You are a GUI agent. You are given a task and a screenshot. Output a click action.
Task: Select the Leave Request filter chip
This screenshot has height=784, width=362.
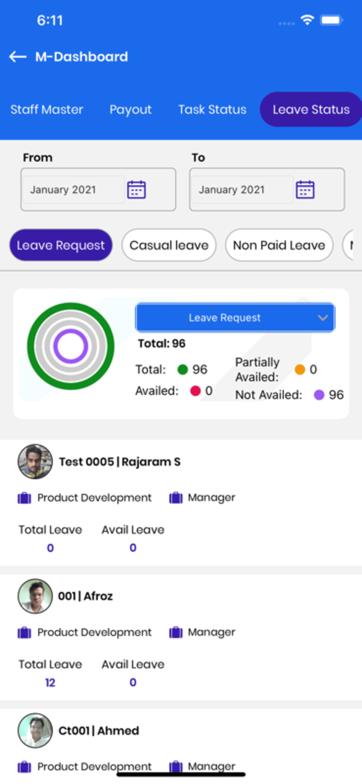(61, 245)
